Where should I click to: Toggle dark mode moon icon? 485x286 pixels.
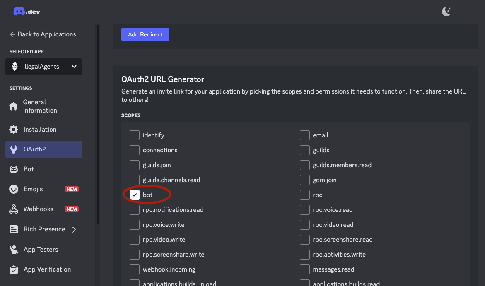[x=446, y=12]
